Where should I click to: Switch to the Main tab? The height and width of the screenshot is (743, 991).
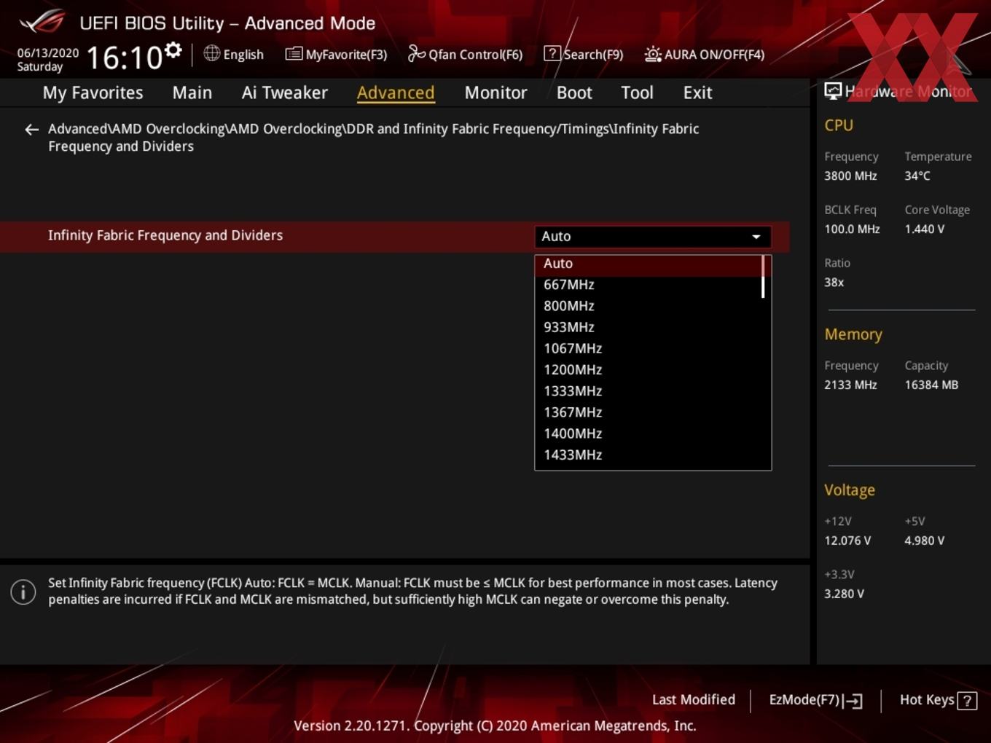[x=192, y=93]
